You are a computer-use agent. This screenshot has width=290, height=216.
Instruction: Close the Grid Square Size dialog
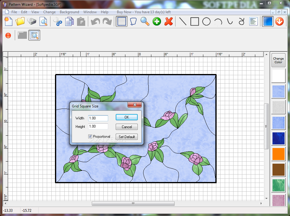point(135,105)
